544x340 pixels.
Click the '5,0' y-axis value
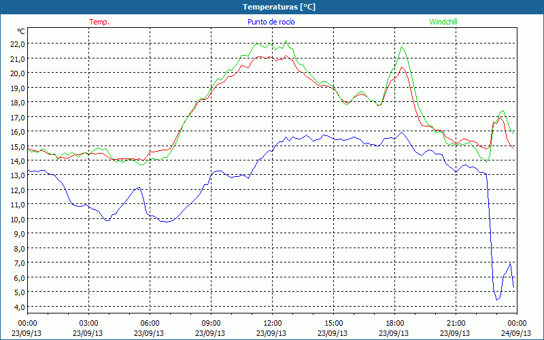20,292
